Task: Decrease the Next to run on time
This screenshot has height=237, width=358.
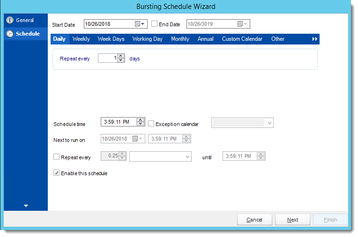Action: click(x=186, y=141)
